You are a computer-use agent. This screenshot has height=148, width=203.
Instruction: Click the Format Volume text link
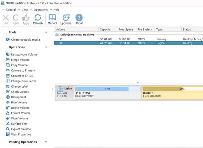21,113
